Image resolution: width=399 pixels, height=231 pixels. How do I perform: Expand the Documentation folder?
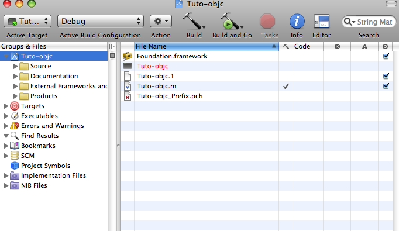coord(15,76)
